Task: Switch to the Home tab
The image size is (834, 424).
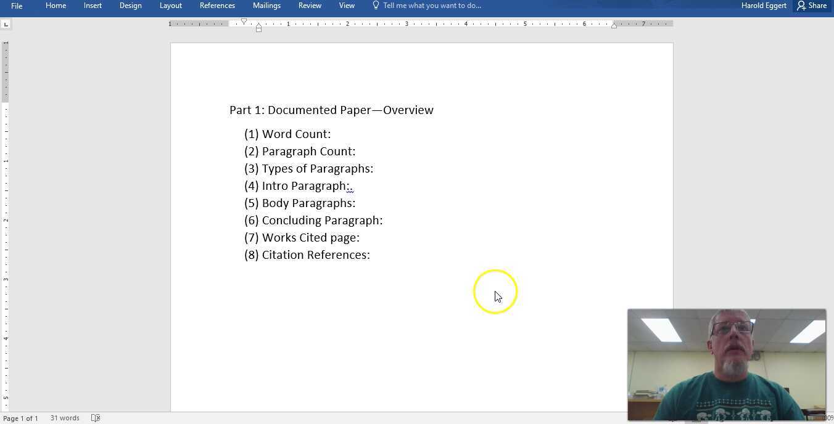Action: [56, 6]
